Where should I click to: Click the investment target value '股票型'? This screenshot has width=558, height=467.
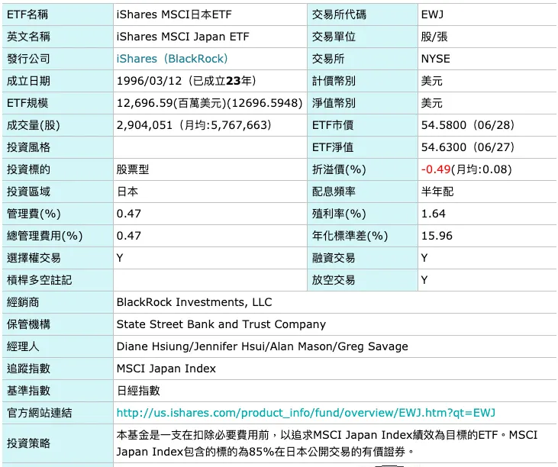(x=133, y=169)
